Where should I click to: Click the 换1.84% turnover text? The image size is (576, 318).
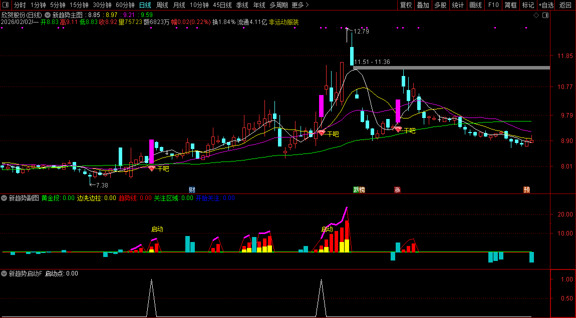pyautogui.click(x=224, y=22)
